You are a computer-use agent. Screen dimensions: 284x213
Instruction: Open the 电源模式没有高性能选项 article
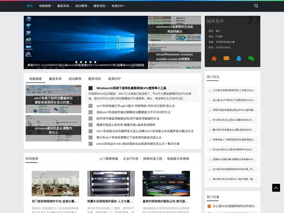[x=129, y=138]
